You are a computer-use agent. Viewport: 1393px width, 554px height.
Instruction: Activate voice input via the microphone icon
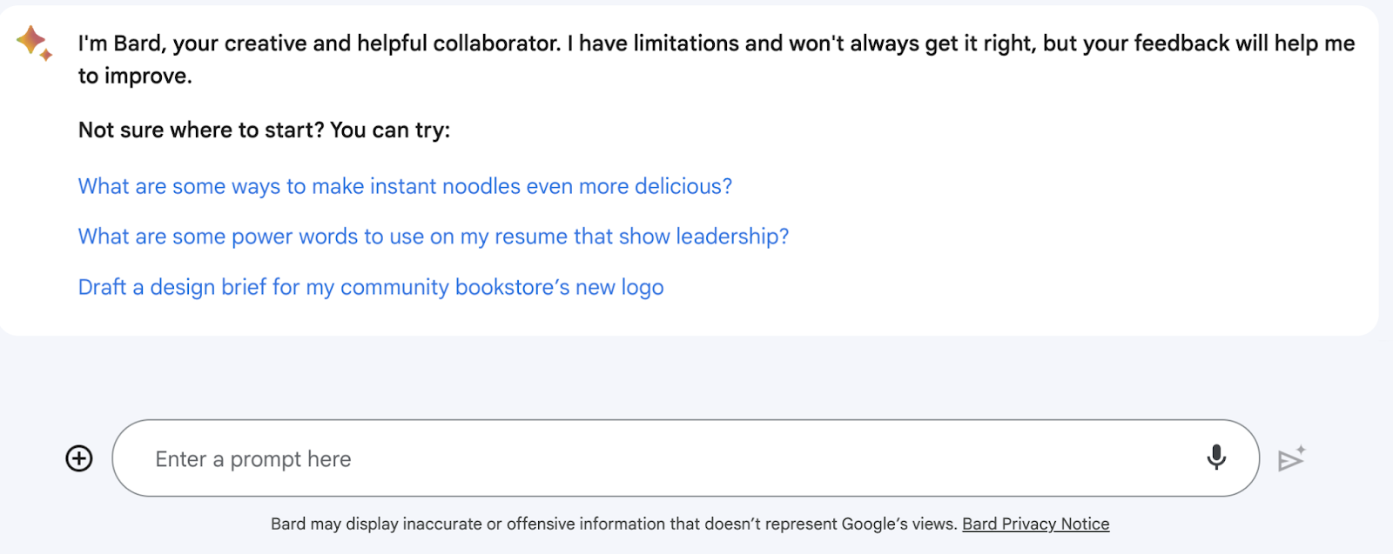click(1216, 458)
